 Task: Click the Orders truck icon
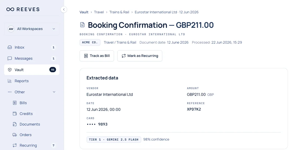click(x=15, y=135)
